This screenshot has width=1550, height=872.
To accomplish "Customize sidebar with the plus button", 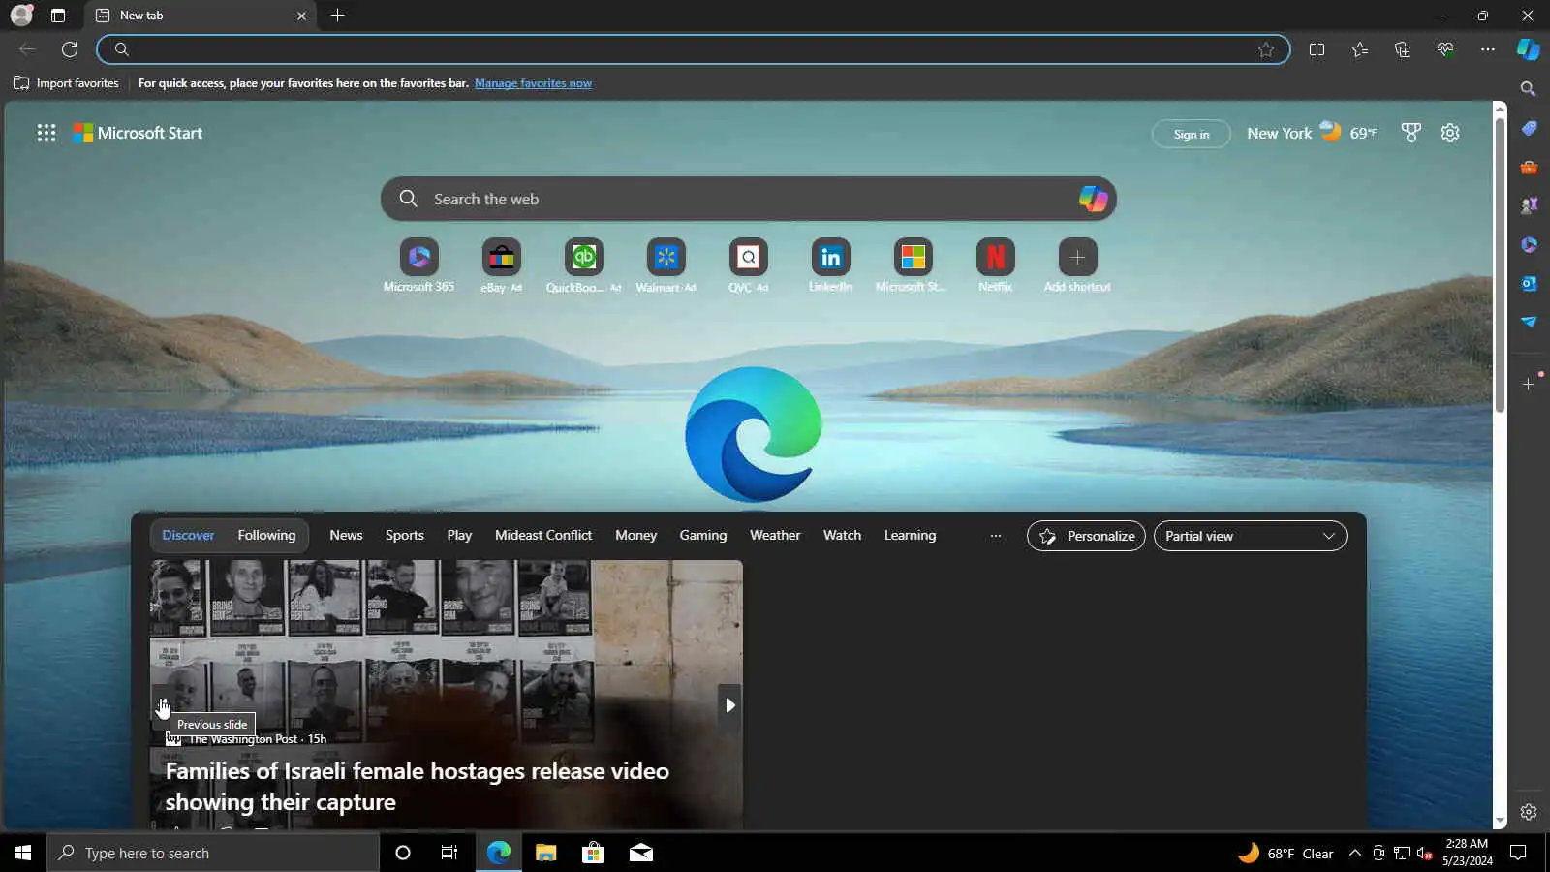I will 1529,385.
